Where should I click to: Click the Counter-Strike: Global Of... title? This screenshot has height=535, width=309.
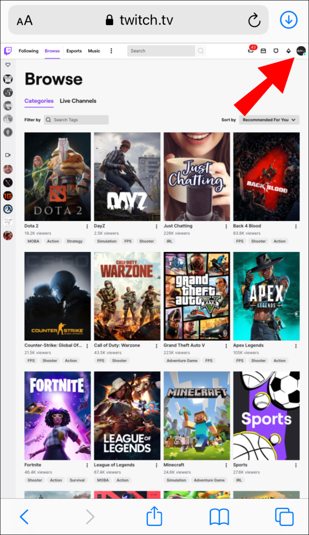[x=53, y=345]
